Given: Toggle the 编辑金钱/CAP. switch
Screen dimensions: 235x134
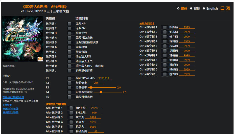Looking at the screenshot, I should click(71, 78).
